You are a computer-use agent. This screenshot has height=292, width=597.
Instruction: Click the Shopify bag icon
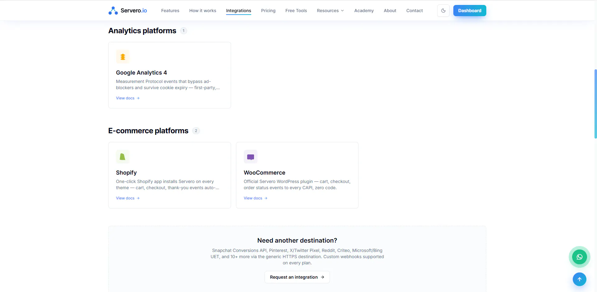tap(123, 157)
